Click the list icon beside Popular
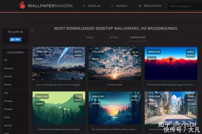This screenshot has height=134, width=202. 84,6
